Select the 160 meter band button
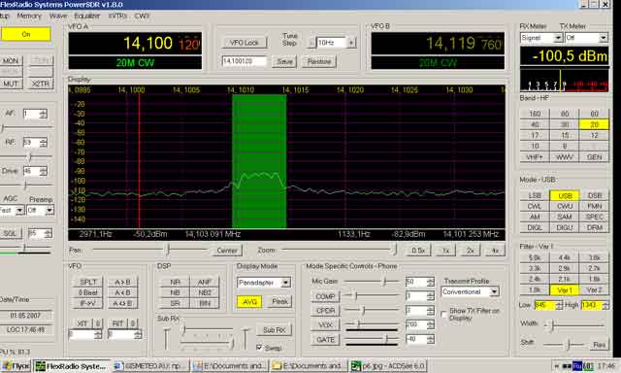Image resolution: width=621 pixels, height=373 pixels. click(535, 114)
